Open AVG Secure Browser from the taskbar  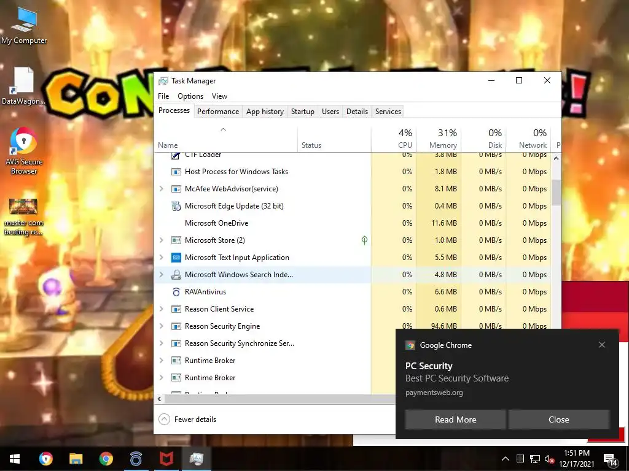click(45, 459)
